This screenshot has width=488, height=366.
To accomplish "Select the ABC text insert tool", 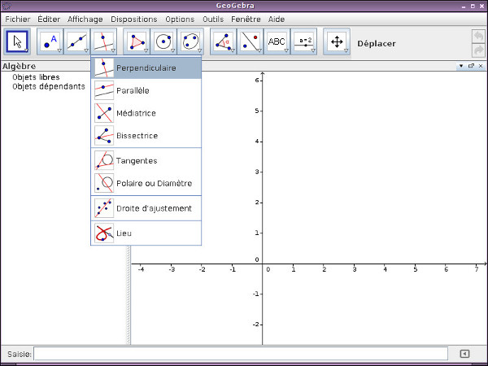I will (277, 41).
